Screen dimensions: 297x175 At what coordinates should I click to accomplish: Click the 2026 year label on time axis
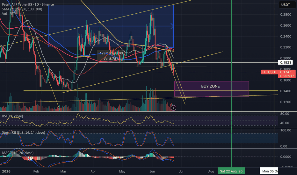click(x=6, y=171)
